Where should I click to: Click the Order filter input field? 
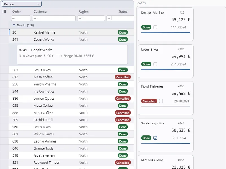click(23, 18)
